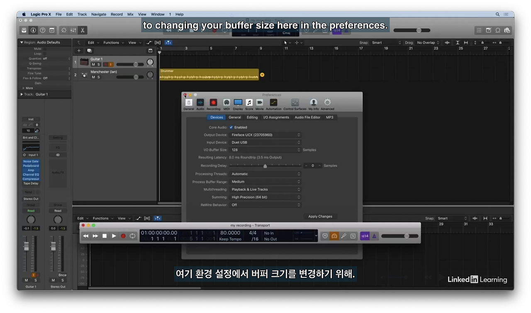Open the Apple menu
The image size is (531, 313).
point(24,14)
